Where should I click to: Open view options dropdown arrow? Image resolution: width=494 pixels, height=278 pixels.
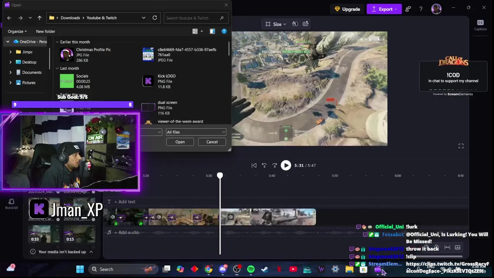click(201, 31)
